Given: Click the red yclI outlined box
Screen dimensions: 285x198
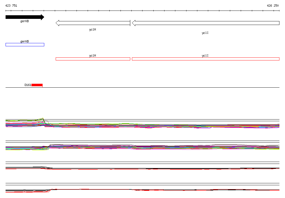Looking at the screenshot, I should 206,59.
